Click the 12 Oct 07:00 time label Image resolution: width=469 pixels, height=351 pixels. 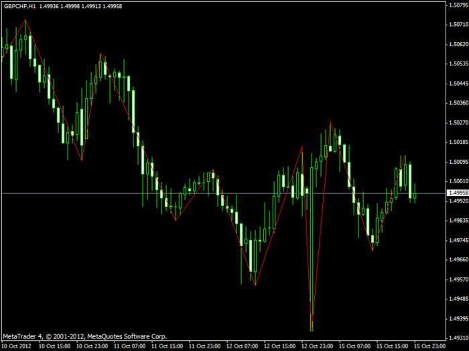[242, 346]
